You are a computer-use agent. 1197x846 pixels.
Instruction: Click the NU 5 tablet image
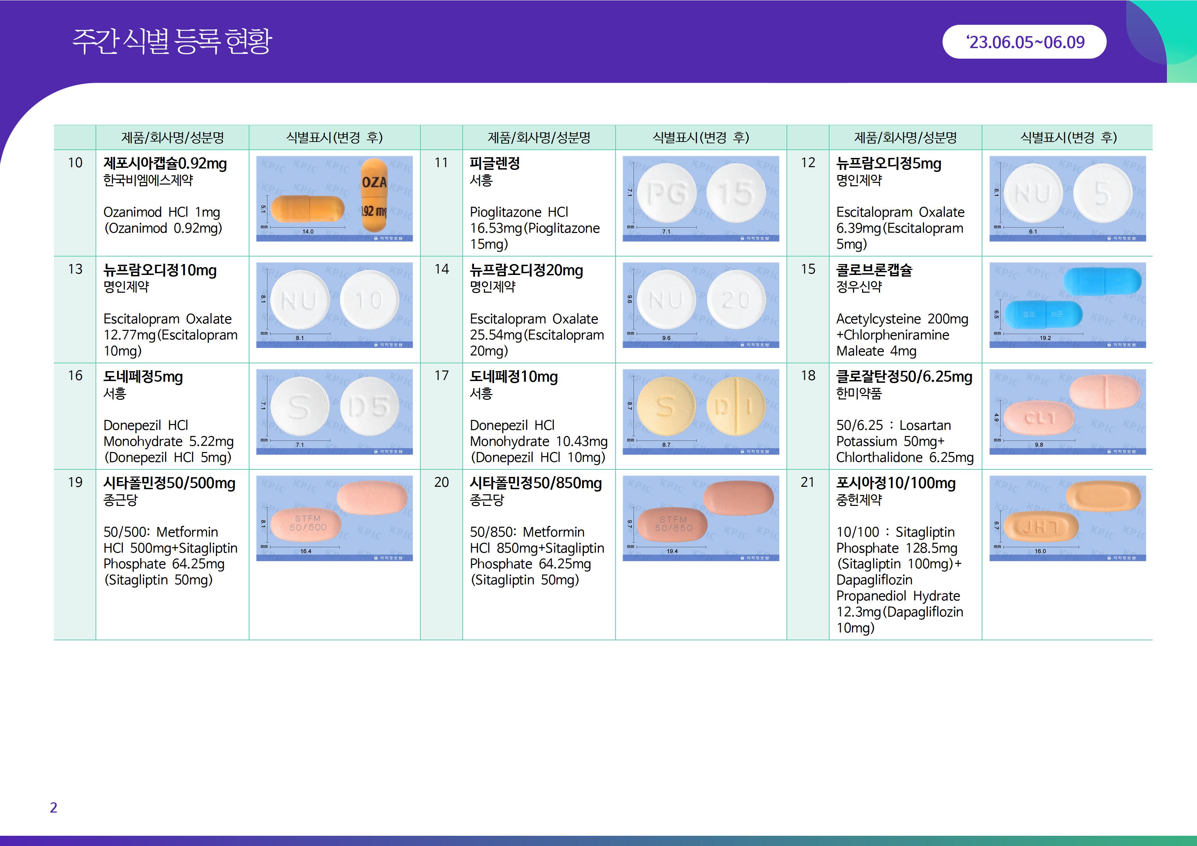1067,199
